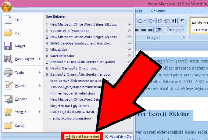The width and height of the screenshot is (208, 140).
Task: Pin Volume-of-a-Pyramid.doc to recent list
Action: tap(129, 30)
